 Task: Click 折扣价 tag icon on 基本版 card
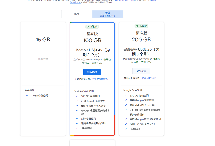(88, 27)
